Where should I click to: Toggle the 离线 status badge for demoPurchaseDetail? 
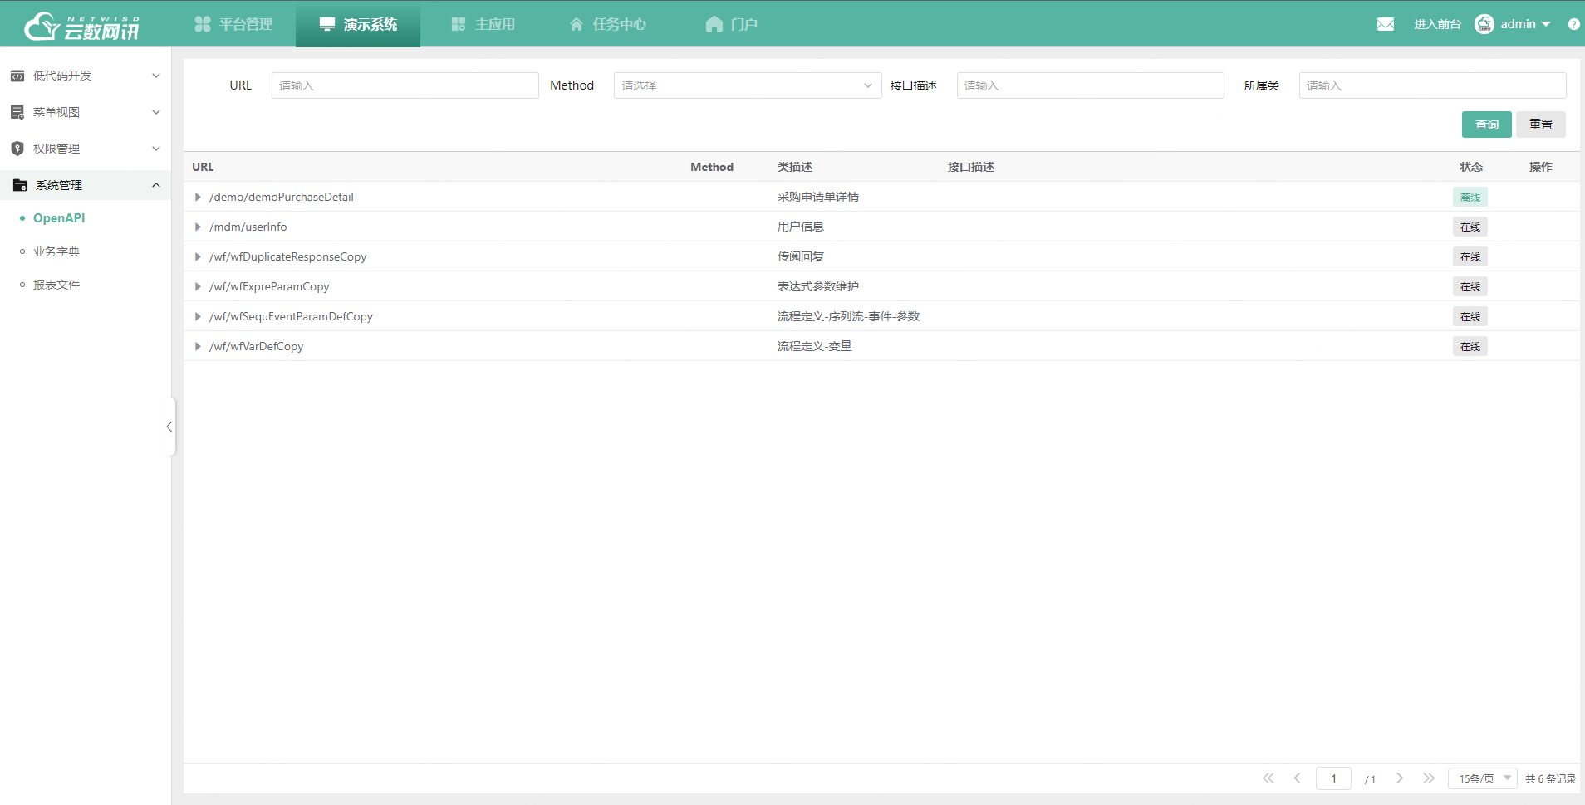(1469, 197)
